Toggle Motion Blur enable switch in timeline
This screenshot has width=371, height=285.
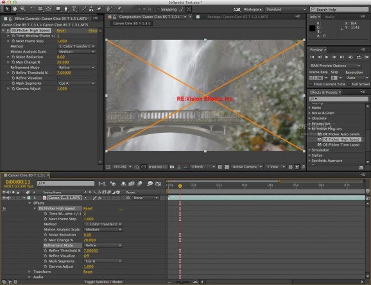139,184
